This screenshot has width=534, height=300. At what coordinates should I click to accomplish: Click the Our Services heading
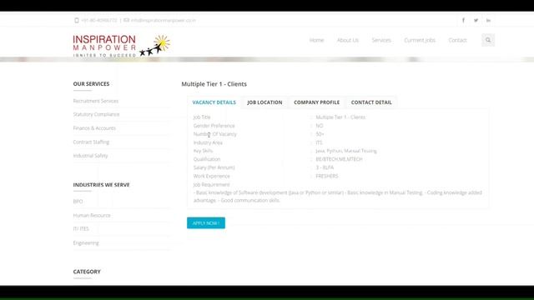pyautogui.click(x=91, y=83)
